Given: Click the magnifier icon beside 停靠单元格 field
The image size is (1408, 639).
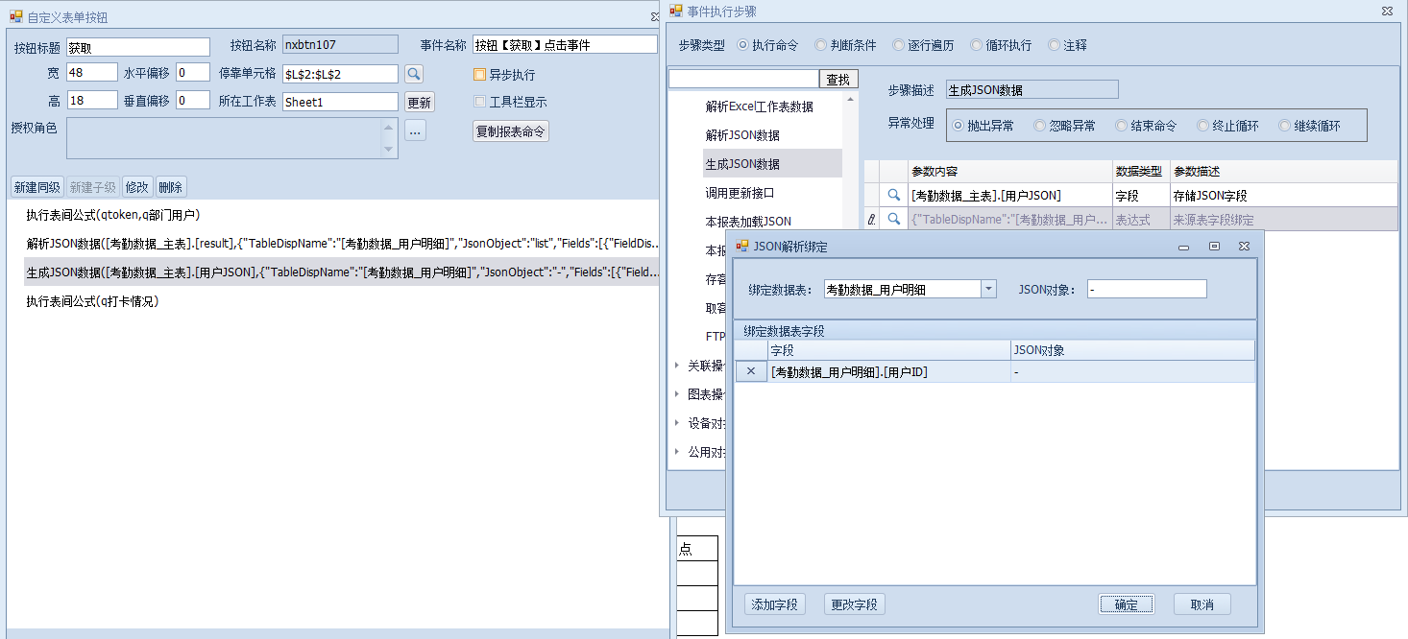Looking at the screenshot, I should coord(413,74).
